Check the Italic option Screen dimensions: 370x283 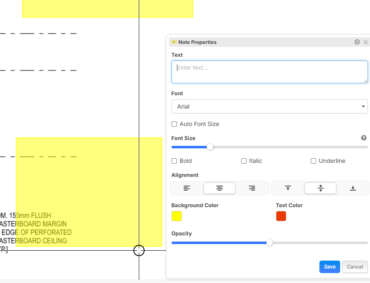pyautogui.click(x=244, y=161)
